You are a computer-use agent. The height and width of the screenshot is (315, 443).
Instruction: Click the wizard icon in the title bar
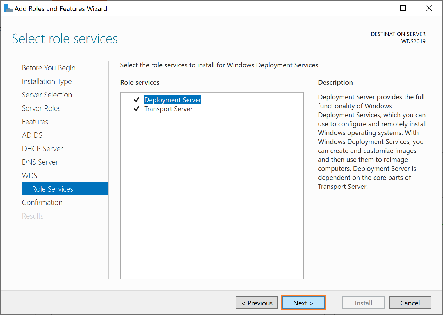9,8
